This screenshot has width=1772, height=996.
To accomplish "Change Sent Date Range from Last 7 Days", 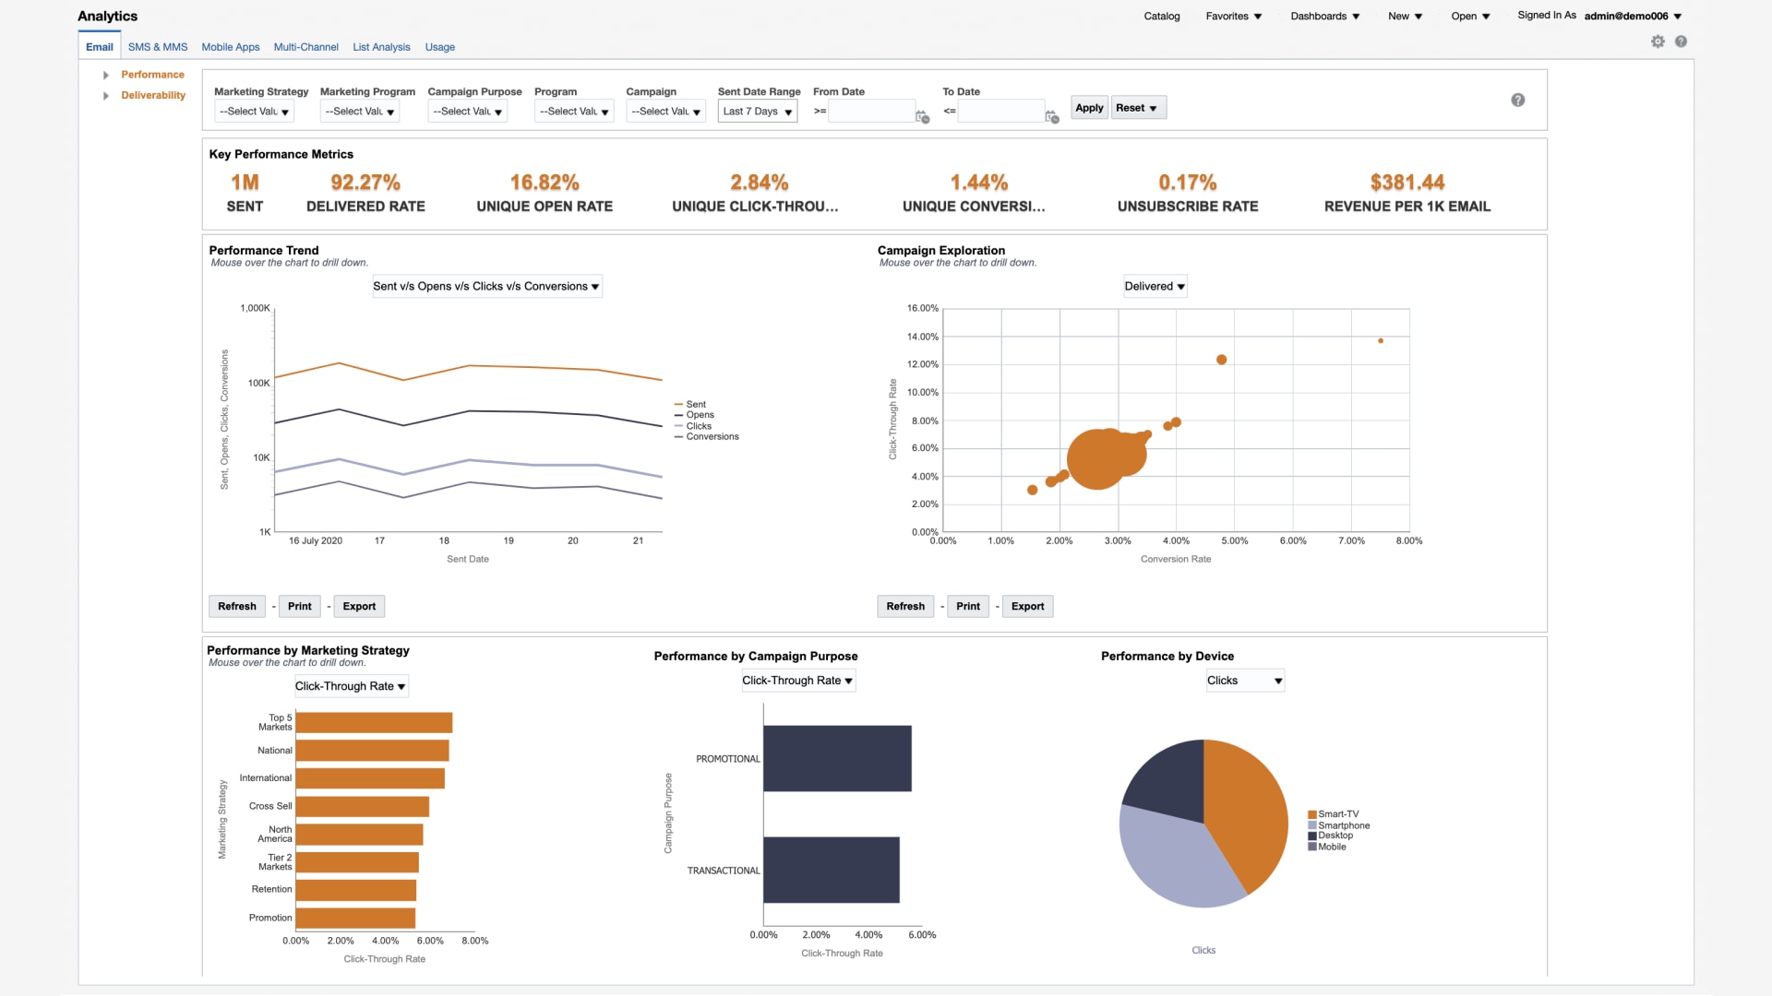I will tap(757, 111).
